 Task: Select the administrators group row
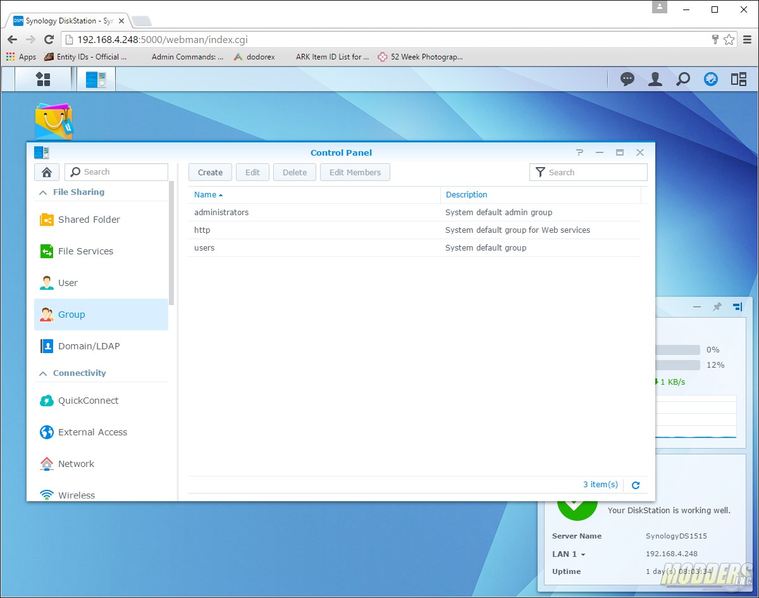414,213
